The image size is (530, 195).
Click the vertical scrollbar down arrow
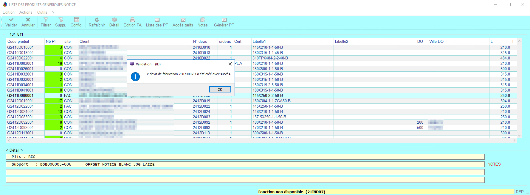coord(520,136)
